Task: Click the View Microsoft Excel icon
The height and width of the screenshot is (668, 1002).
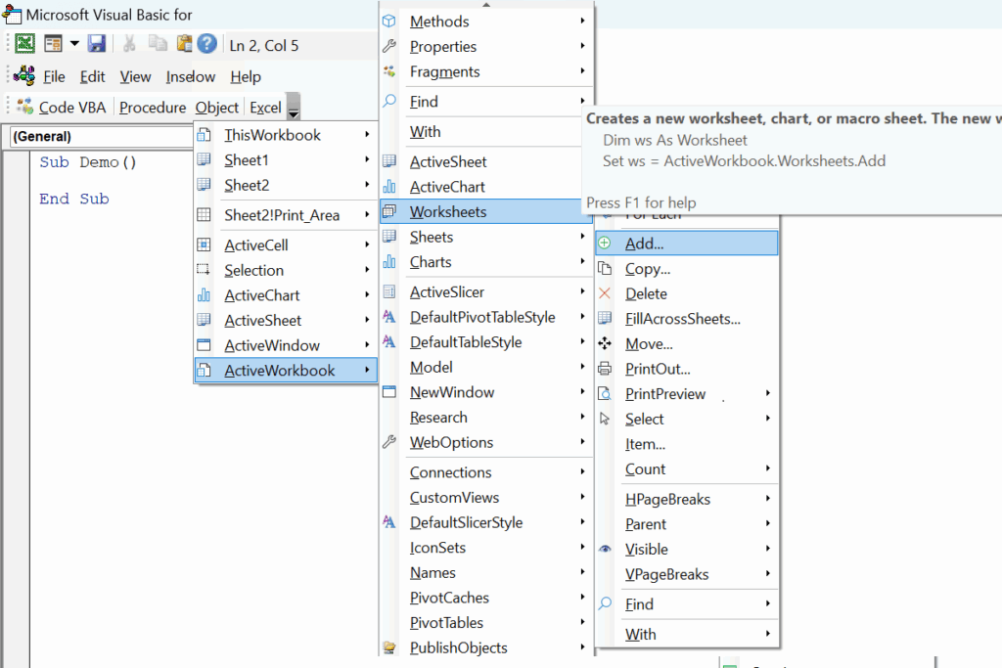Action: (24, 43)
